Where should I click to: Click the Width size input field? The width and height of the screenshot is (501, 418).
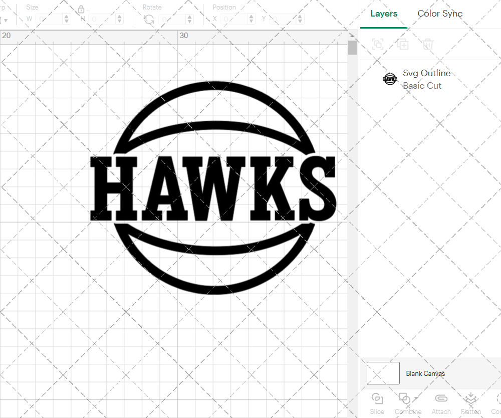(50, 18)
